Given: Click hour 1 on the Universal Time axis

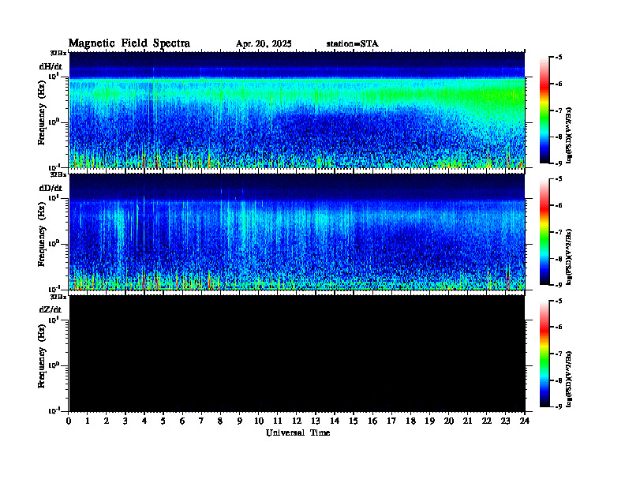Looking at the screenshot, I should [x=88, y=421].
